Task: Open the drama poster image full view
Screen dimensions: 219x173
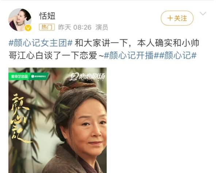Action: [58, 120]
